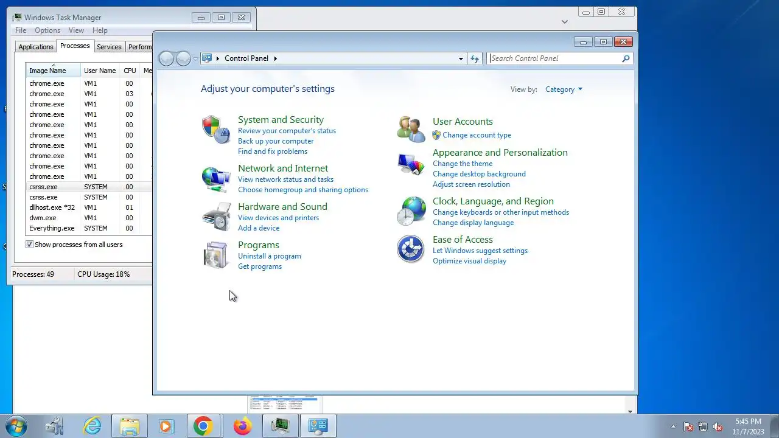
Task: Click View network status and tasks link
Action: (285, 179)
